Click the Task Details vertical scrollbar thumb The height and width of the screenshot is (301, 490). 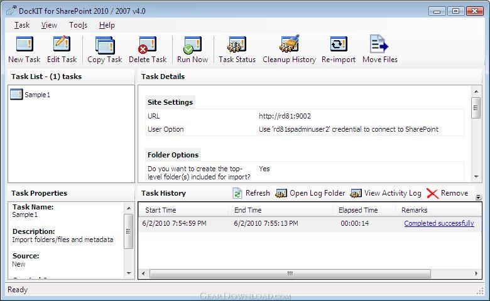pos(476,108)
